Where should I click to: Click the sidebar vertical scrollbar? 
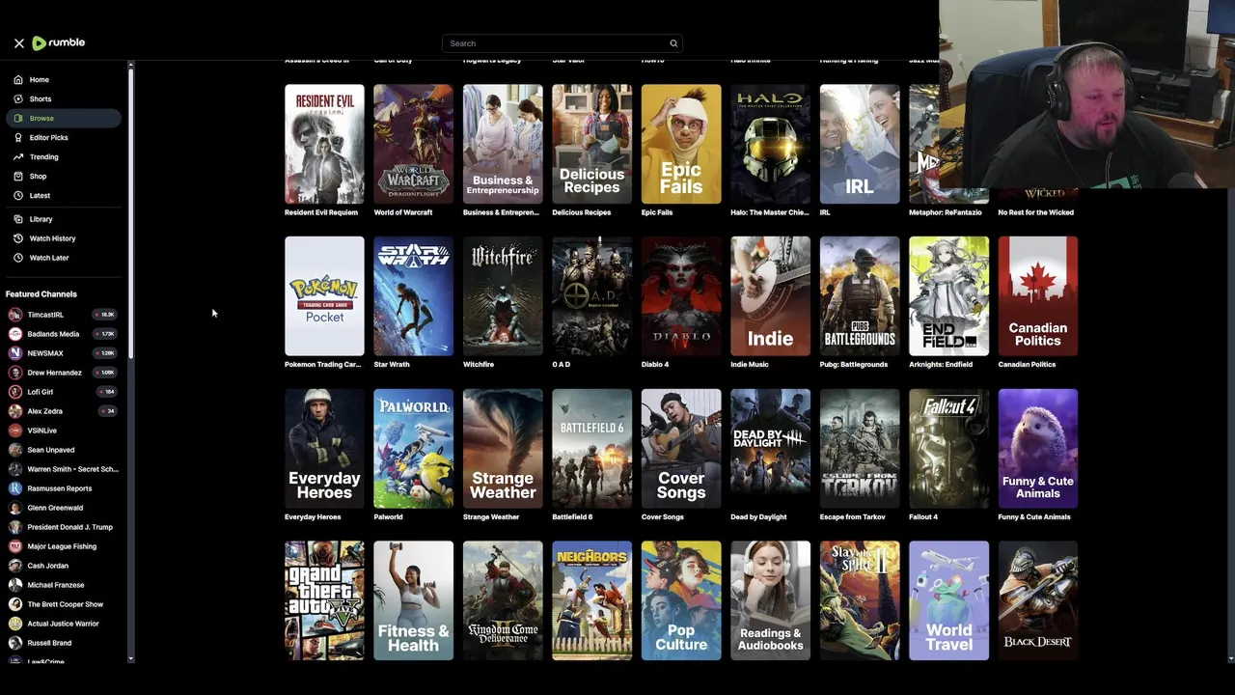(130, 212)
